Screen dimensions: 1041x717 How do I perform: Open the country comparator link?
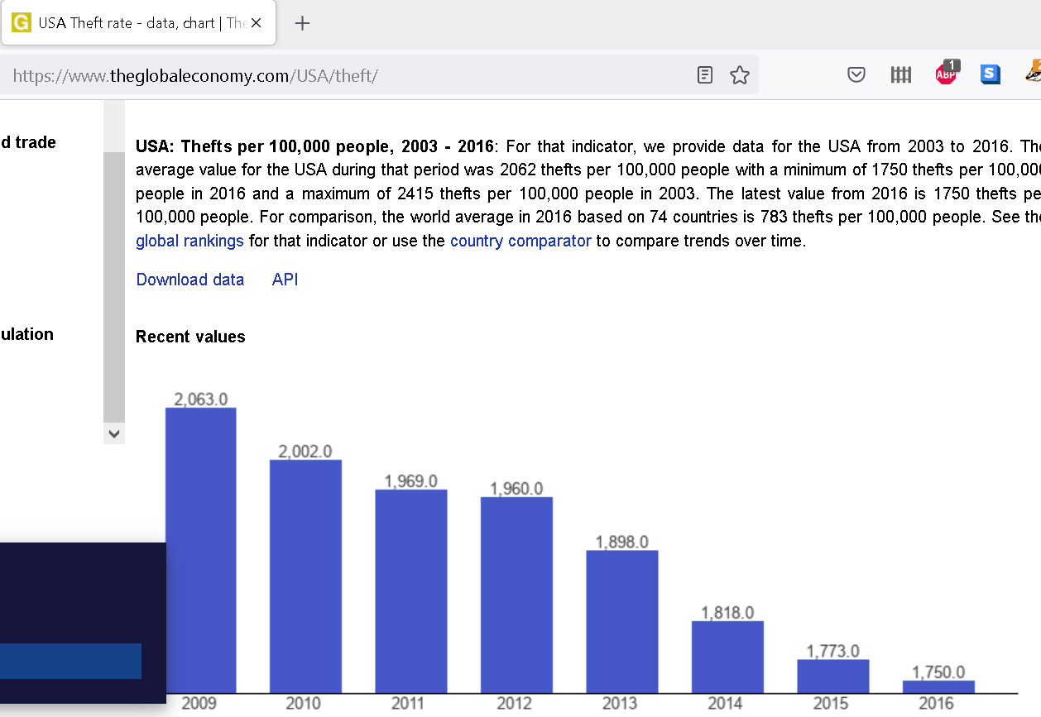520,241
